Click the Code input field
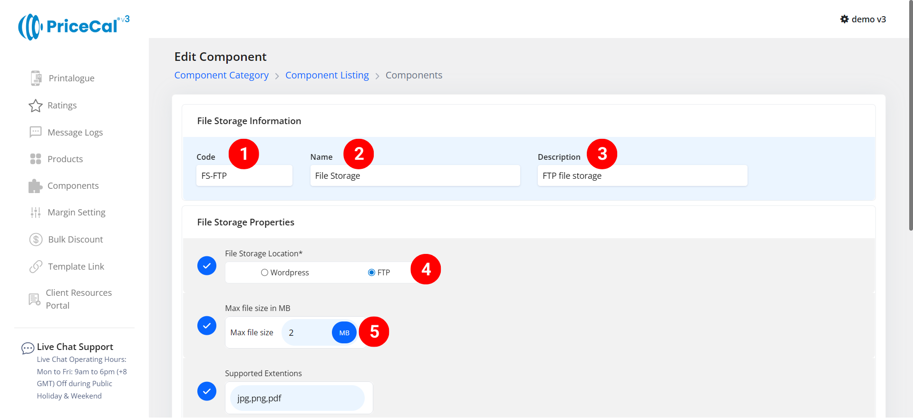 [x=244, y=176]
